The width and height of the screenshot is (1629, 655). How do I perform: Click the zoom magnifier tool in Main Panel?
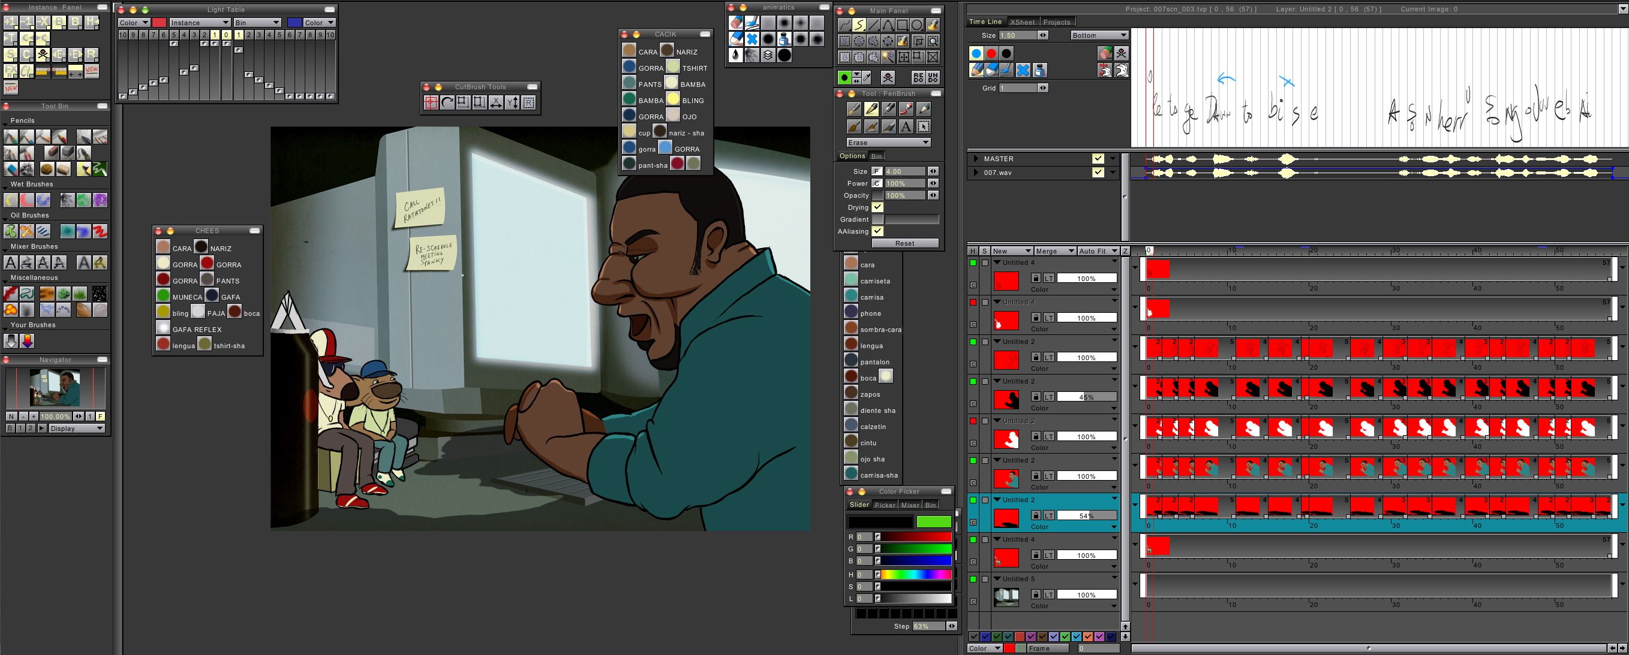[x=933, y=41]
